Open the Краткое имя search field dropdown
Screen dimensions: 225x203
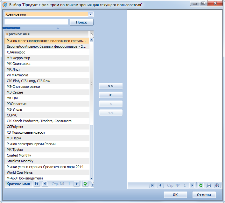91,14
